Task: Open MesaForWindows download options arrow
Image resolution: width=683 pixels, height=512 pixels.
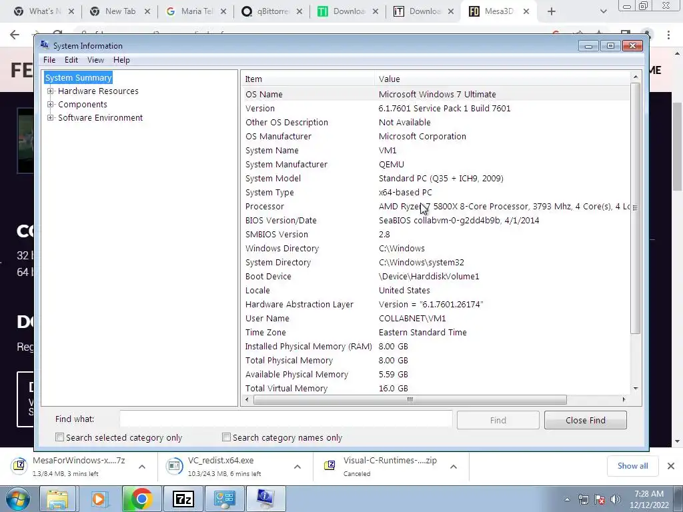Action: pos(142,466)
